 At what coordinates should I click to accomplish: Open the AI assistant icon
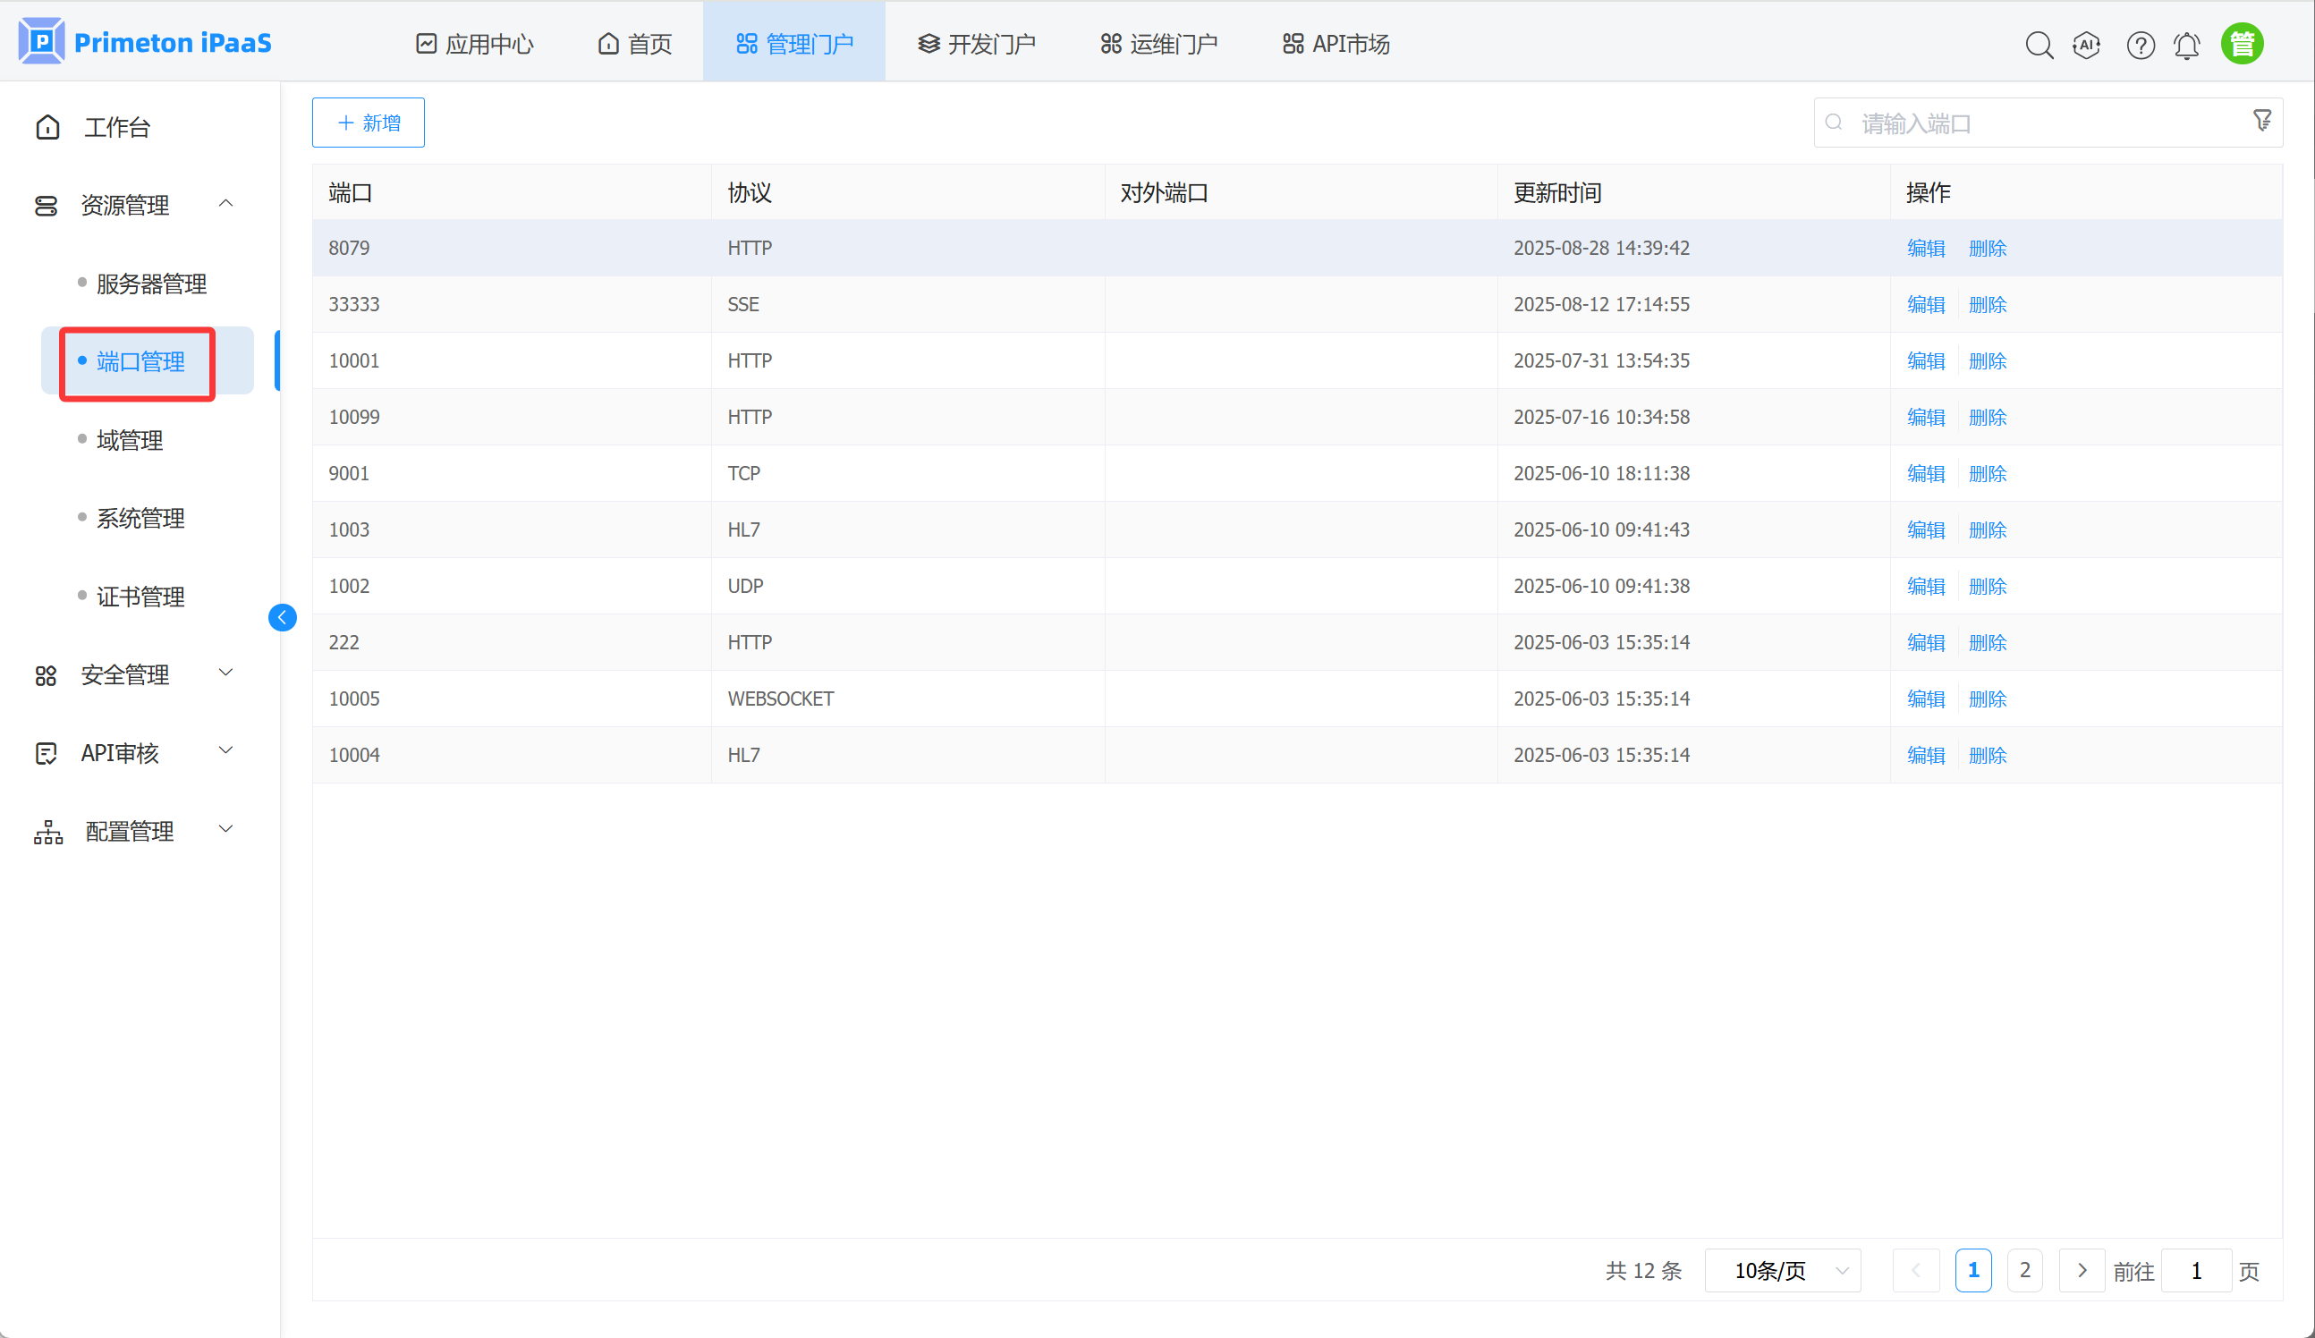tap(2086, 44)
